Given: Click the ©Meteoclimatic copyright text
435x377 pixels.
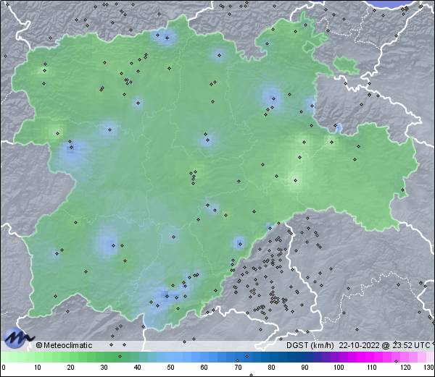Looking at the screenshot, I should pyautogui.click(x=65, y=345).
